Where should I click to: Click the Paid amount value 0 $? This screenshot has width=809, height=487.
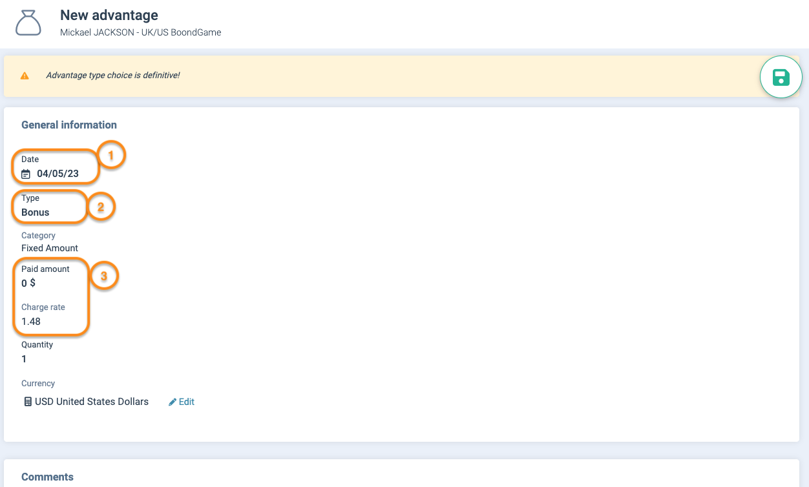click(28, 283)
